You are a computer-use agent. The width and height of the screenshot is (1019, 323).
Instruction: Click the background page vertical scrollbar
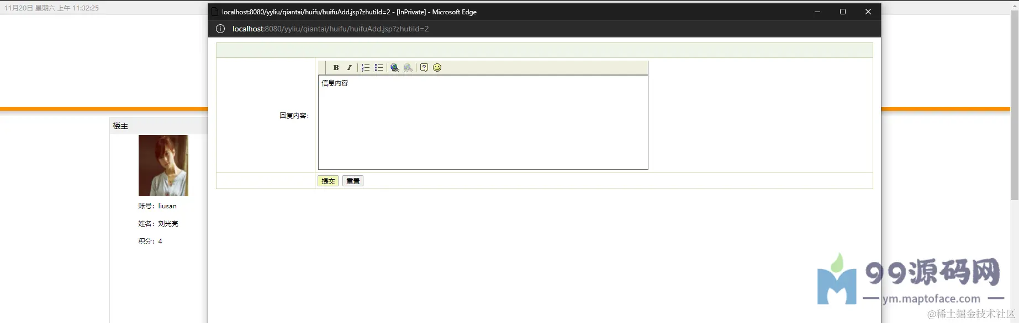pyautogui.click(x=1015, y=105)
